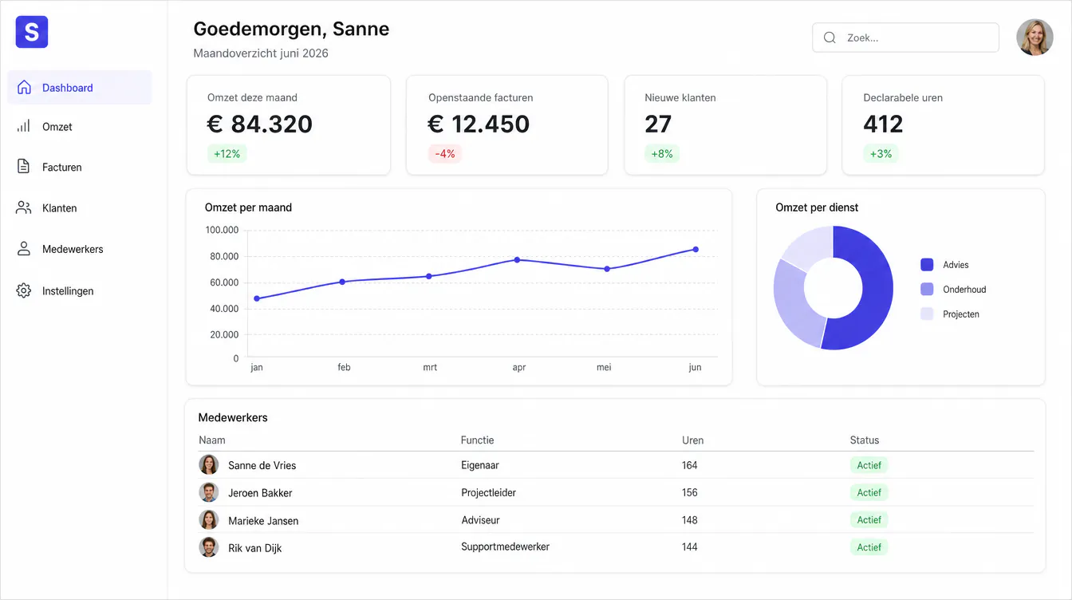The height and width of the screenshot is (600, 1072).
Task: Click the apr data point on line chart
Action: click(x=517, y=260)
